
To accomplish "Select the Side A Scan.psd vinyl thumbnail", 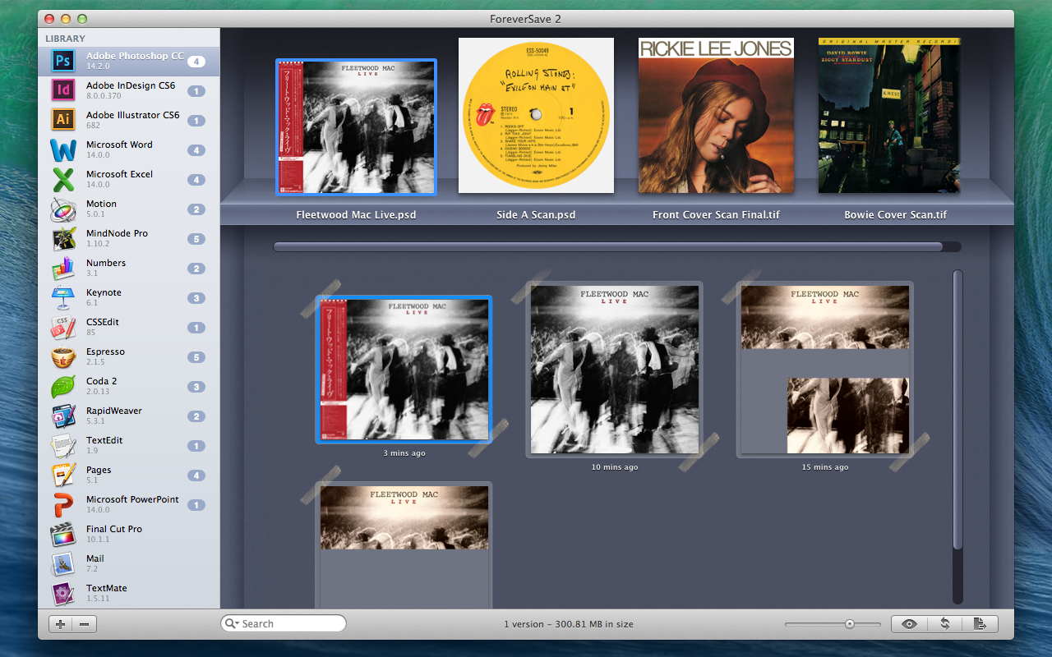I will 536,115.
